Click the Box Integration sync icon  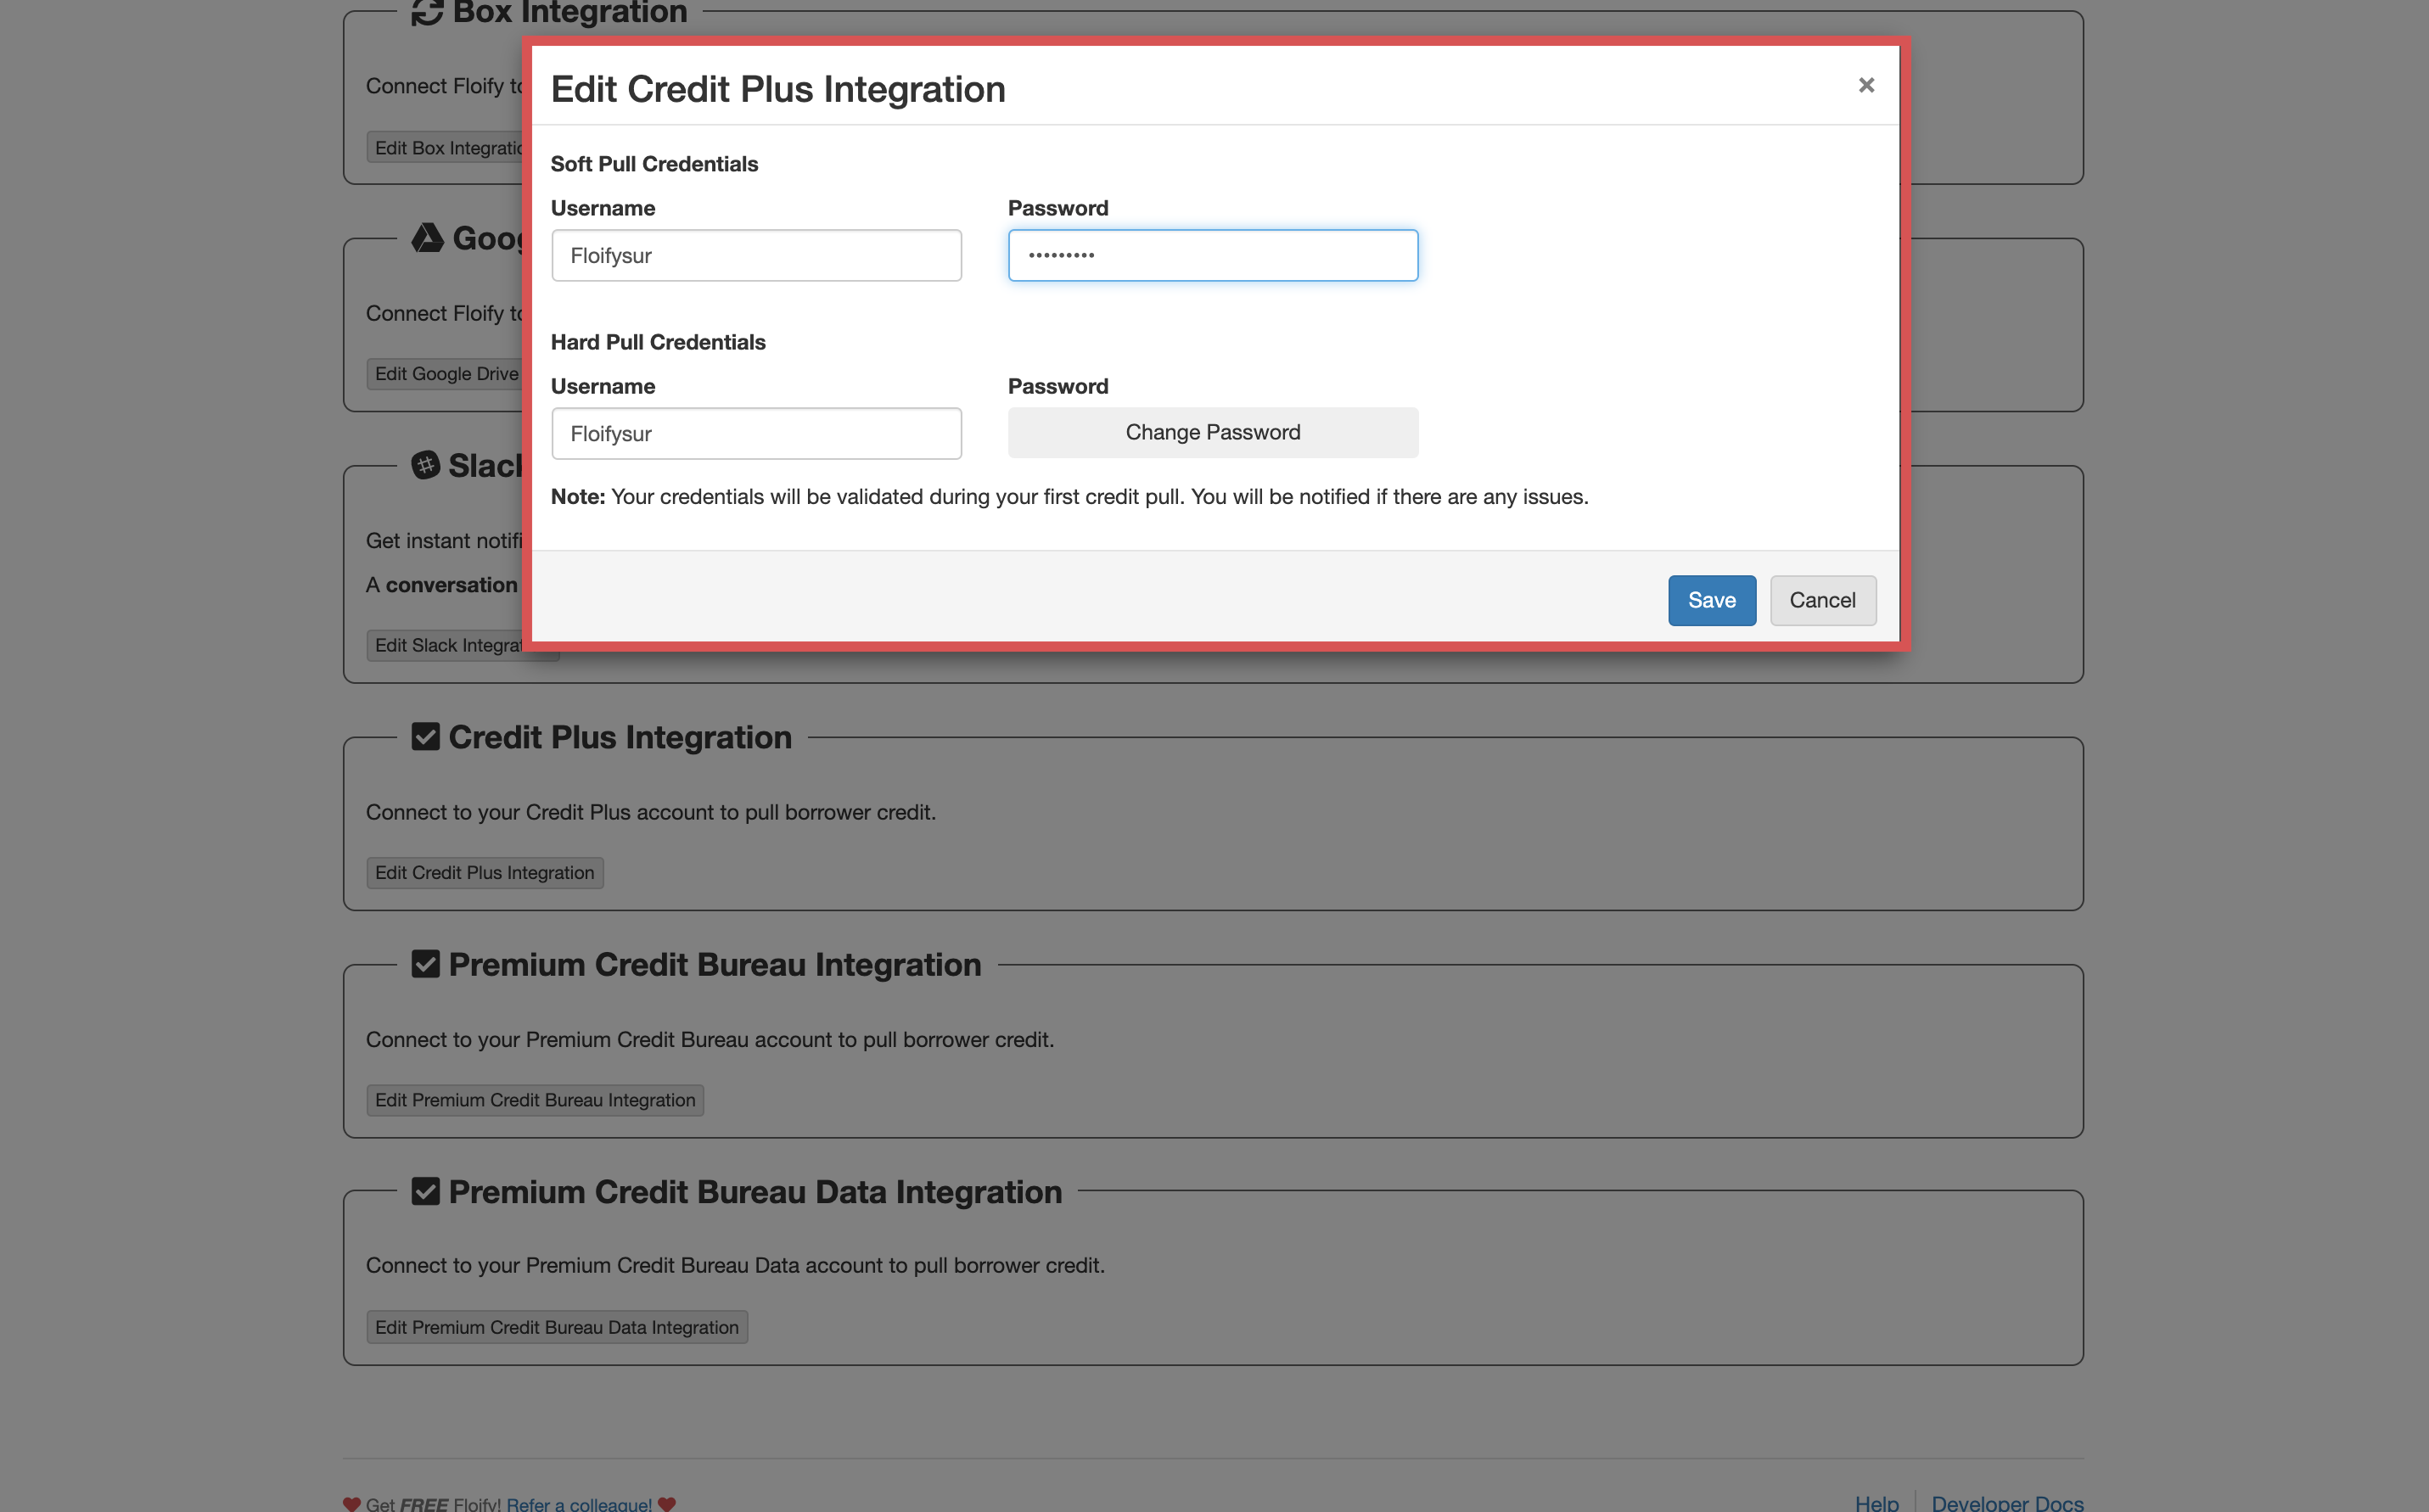pos(427,13)
